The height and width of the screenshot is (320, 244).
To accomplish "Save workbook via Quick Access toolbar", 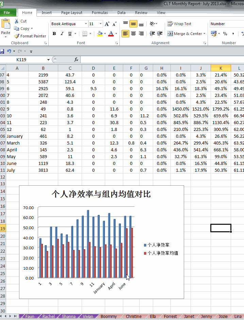I will point(2,51).
